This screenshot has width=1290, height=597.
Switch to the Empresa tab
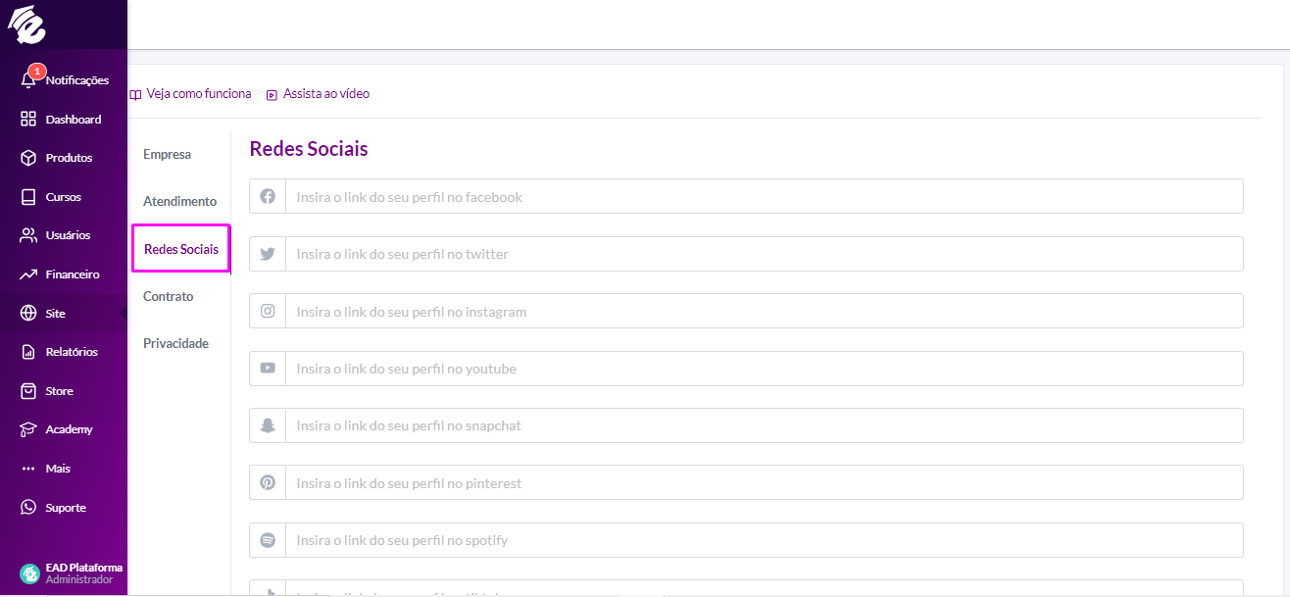(x=168, y=155)
